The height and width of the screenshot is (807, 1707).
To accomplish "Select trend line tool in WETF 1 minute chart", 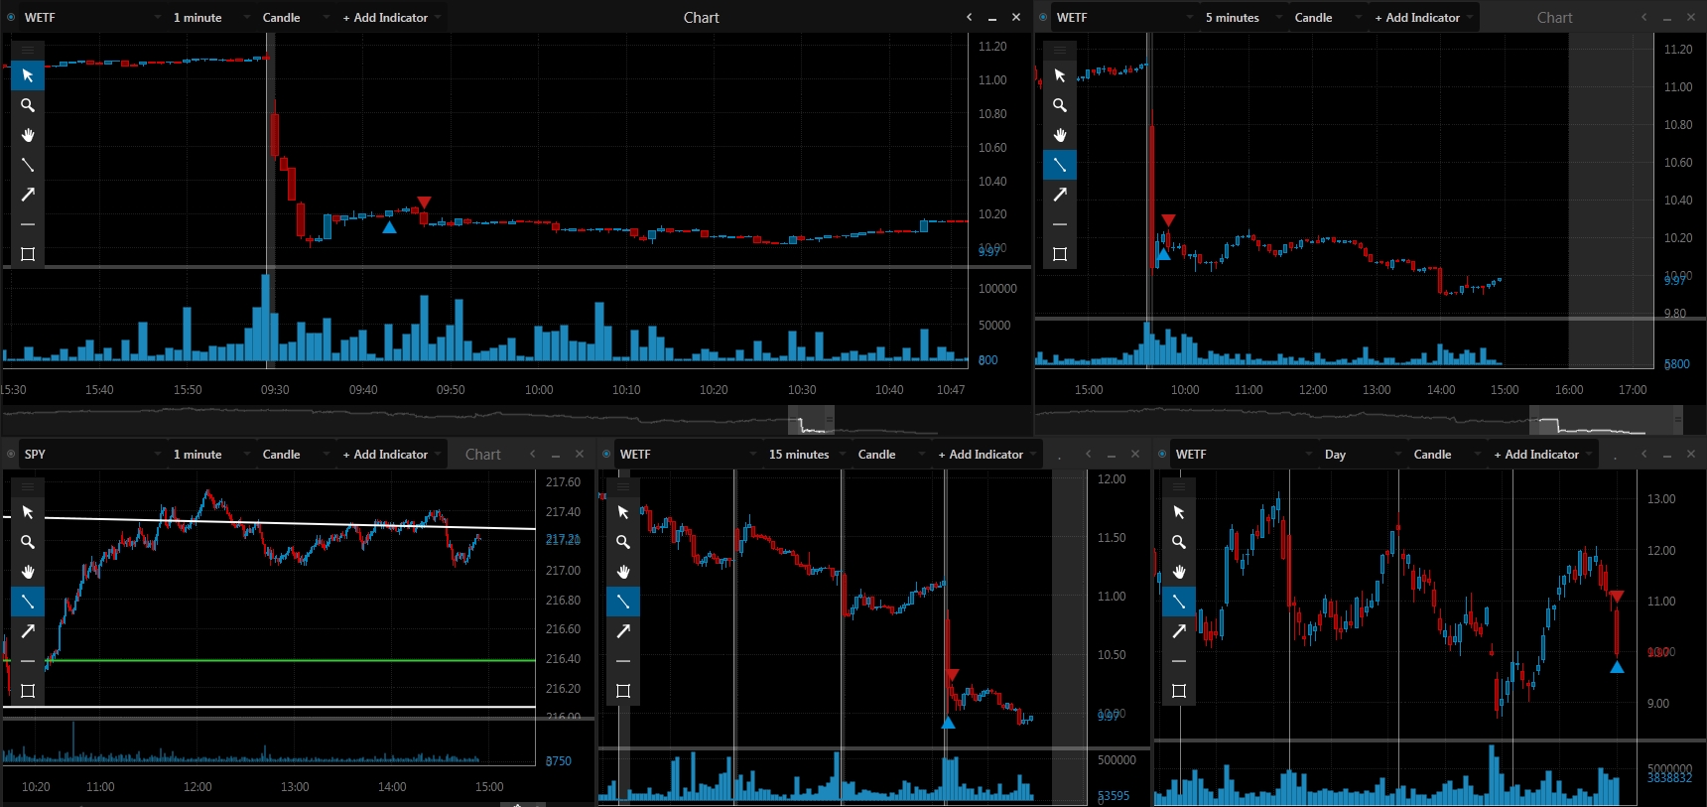I will click(28, 165).
